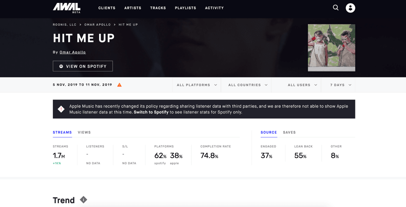Click the HIT ME UP breadcrumb
This screenshot has width=406, height=207.
coord(128,25)
